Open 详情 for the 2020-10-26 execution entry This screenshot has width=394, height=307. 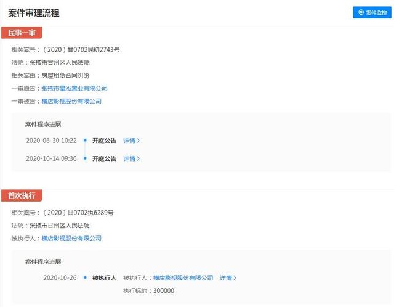(x=228, y=278)
